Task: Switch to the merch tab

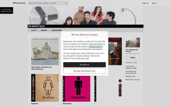Action: click(44, 30)
